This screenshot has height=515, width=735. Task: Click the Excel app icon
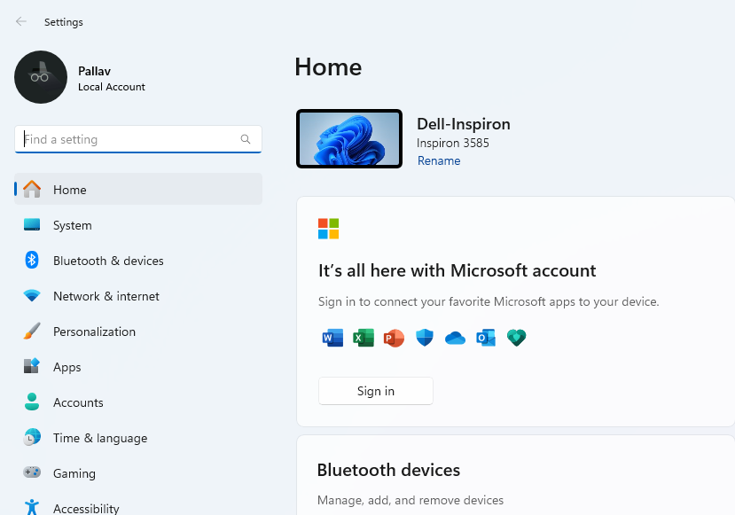coord(364,338)
